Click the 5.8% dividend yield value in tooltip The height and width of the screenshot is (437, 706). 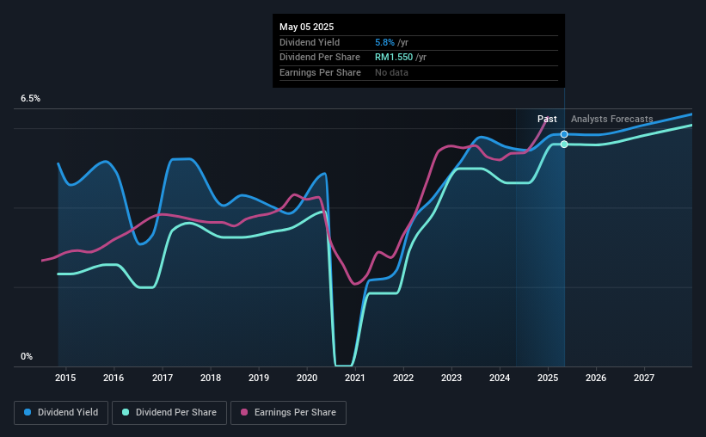[384, 42]
